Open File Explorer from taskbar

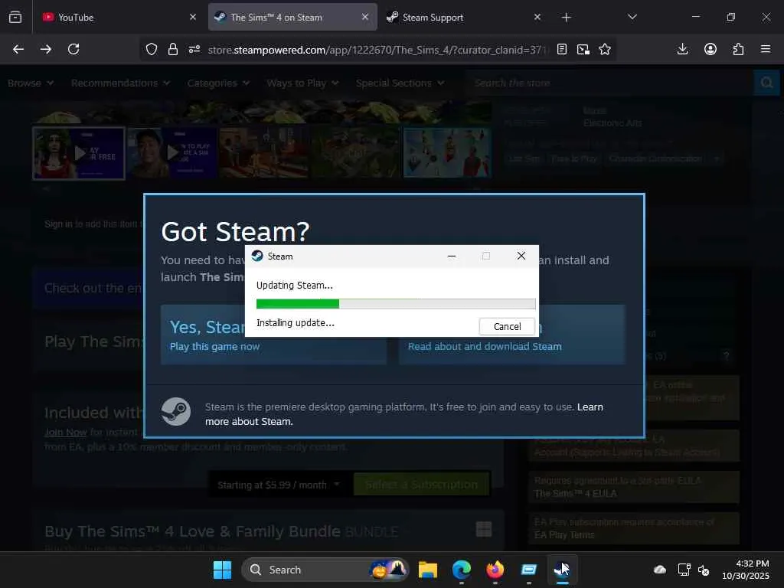[427, 570]
